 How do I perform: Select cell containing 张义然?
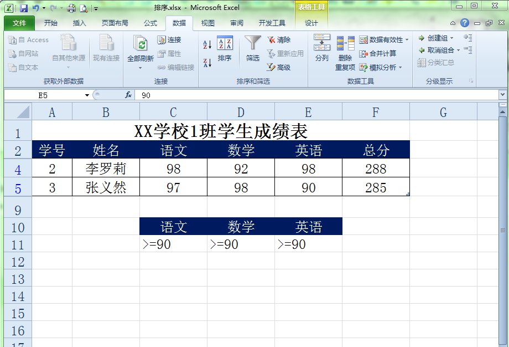coord(106,187)
